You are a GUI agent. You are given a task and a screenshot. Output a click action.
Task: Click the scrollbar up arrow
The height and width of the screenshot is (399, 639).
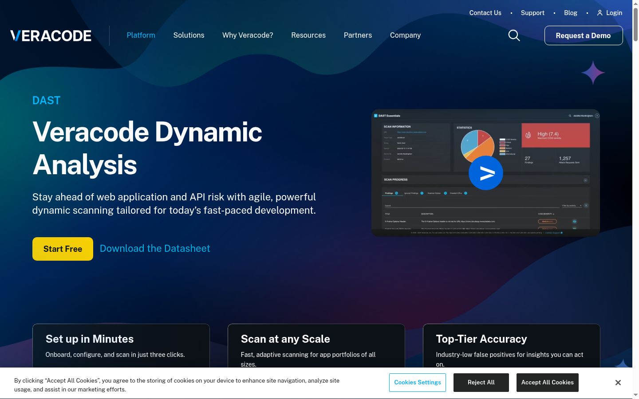635,4
